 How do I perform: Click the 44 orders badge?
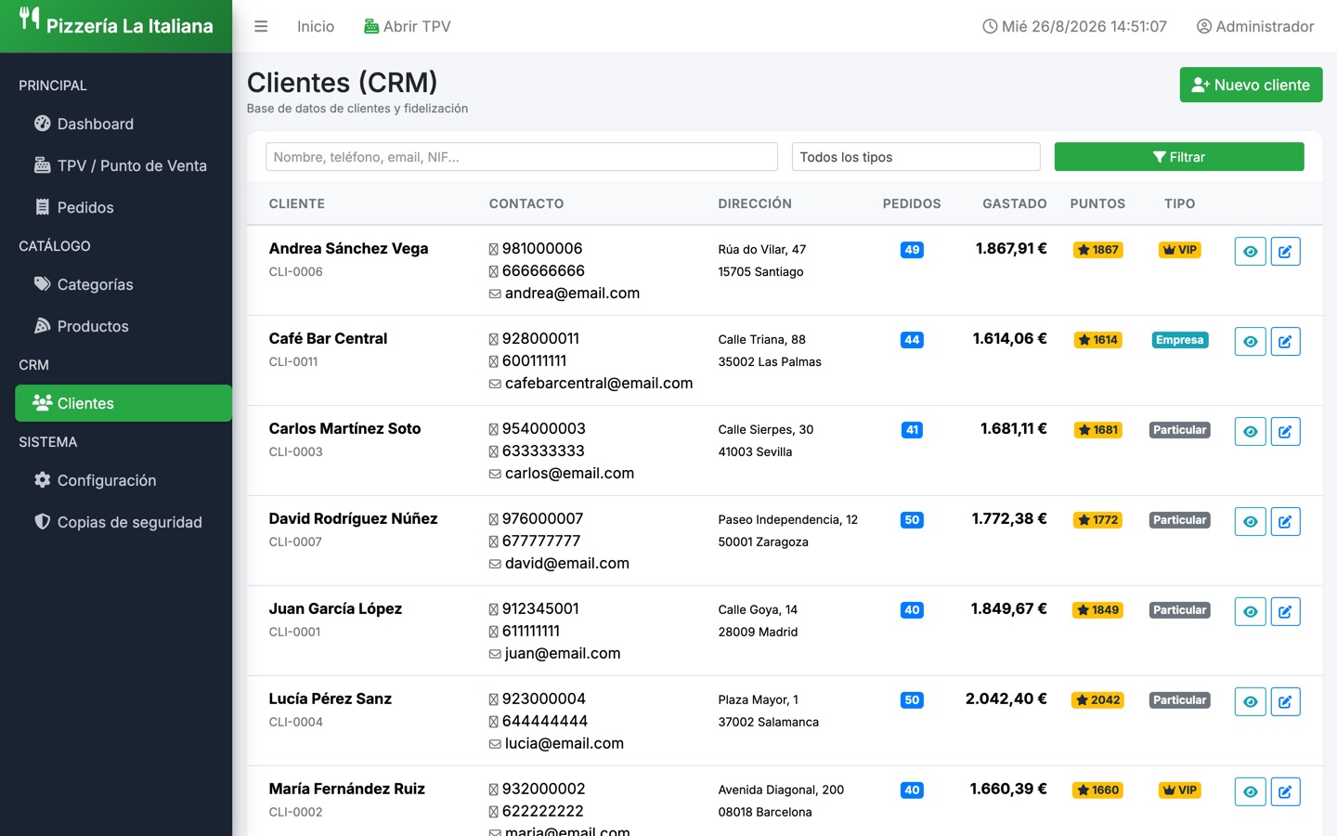(x=912, y=340)
